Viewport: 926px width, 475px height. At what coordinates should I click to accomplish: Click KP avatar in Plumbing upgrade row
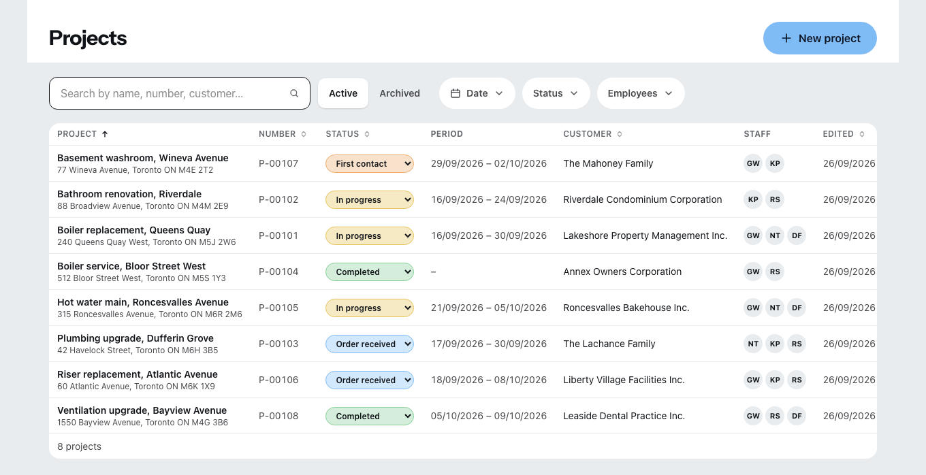775,344
